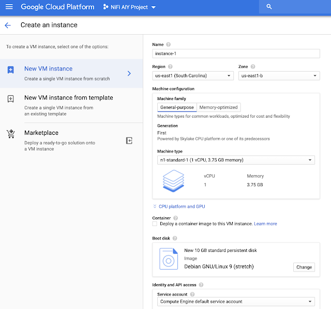Open the hamburger navigation menu

click(9, 7)
